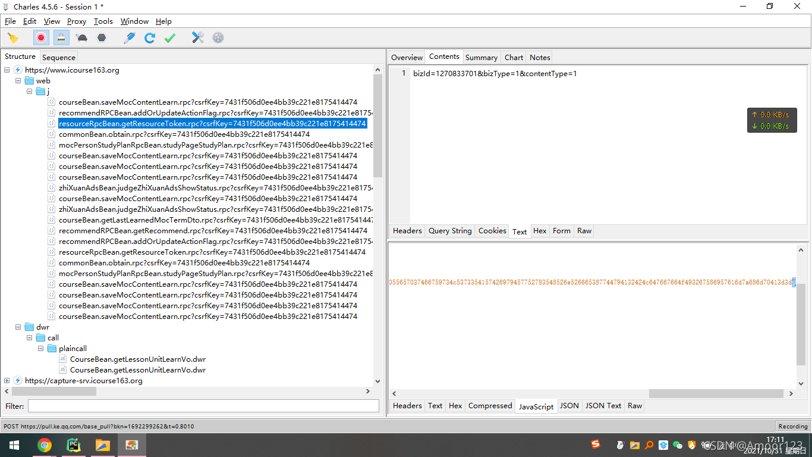This screenshot has width=812, height=457.
Task: Show the request Query String tab
Action: (450, 231)
